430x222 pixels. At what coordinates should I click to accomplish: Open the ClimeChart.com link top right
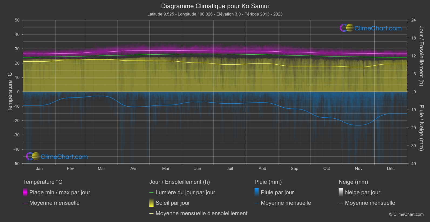378,28
